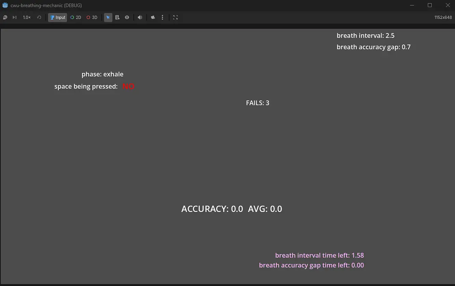Switch to 3D selection mode
Screen dimensions: 455x286
click(x=92, y=17)
